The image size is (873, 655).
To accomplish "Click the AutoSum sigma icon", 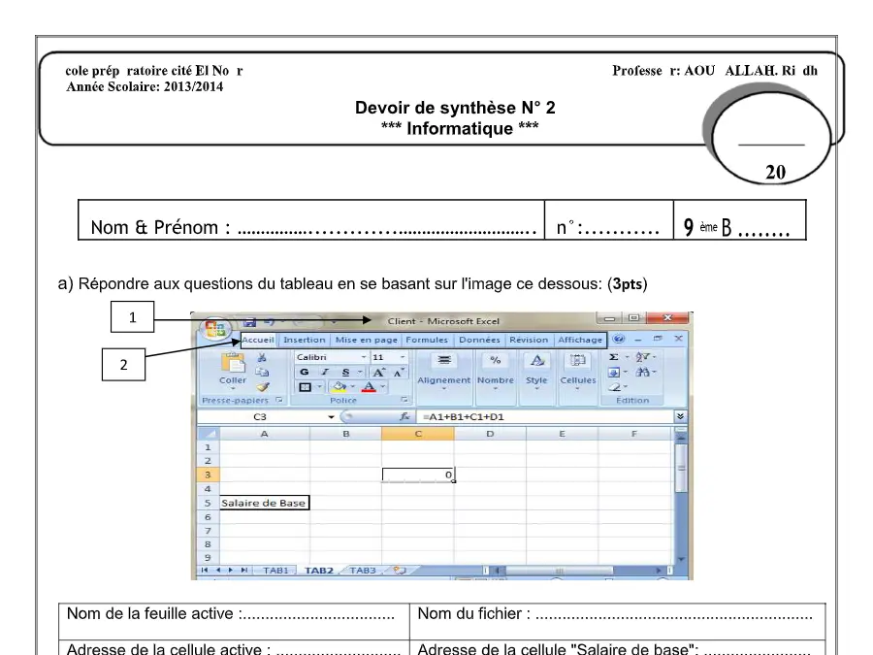I will coord(614,357).
